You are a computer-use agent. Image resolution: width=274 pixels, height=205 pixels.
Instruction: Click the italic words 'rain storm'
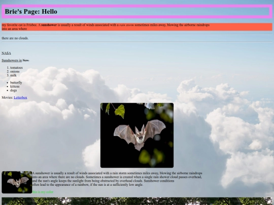point(126,25)
